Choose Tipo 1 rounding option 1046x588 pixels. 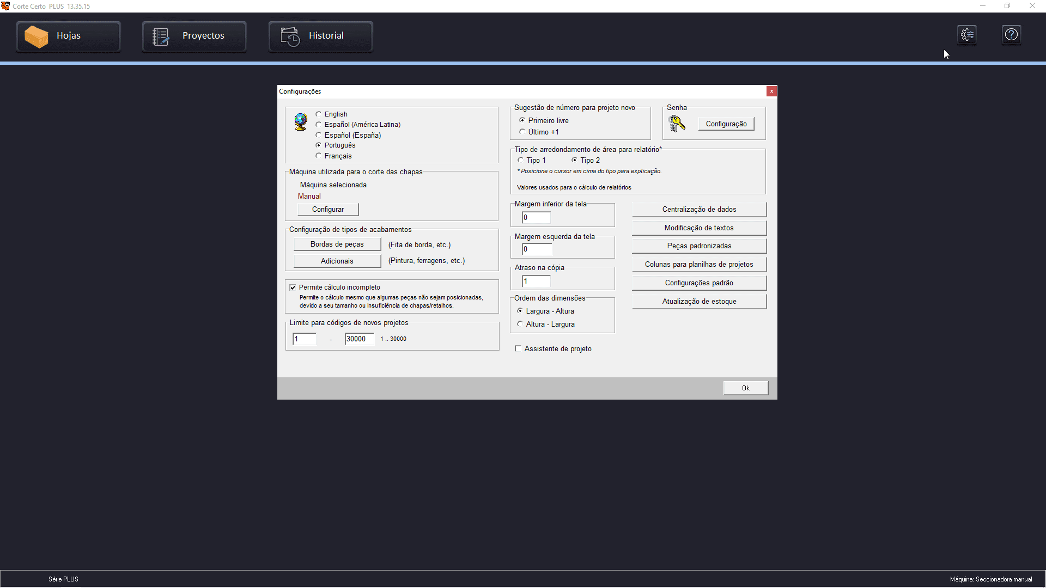tap(520, 160)
